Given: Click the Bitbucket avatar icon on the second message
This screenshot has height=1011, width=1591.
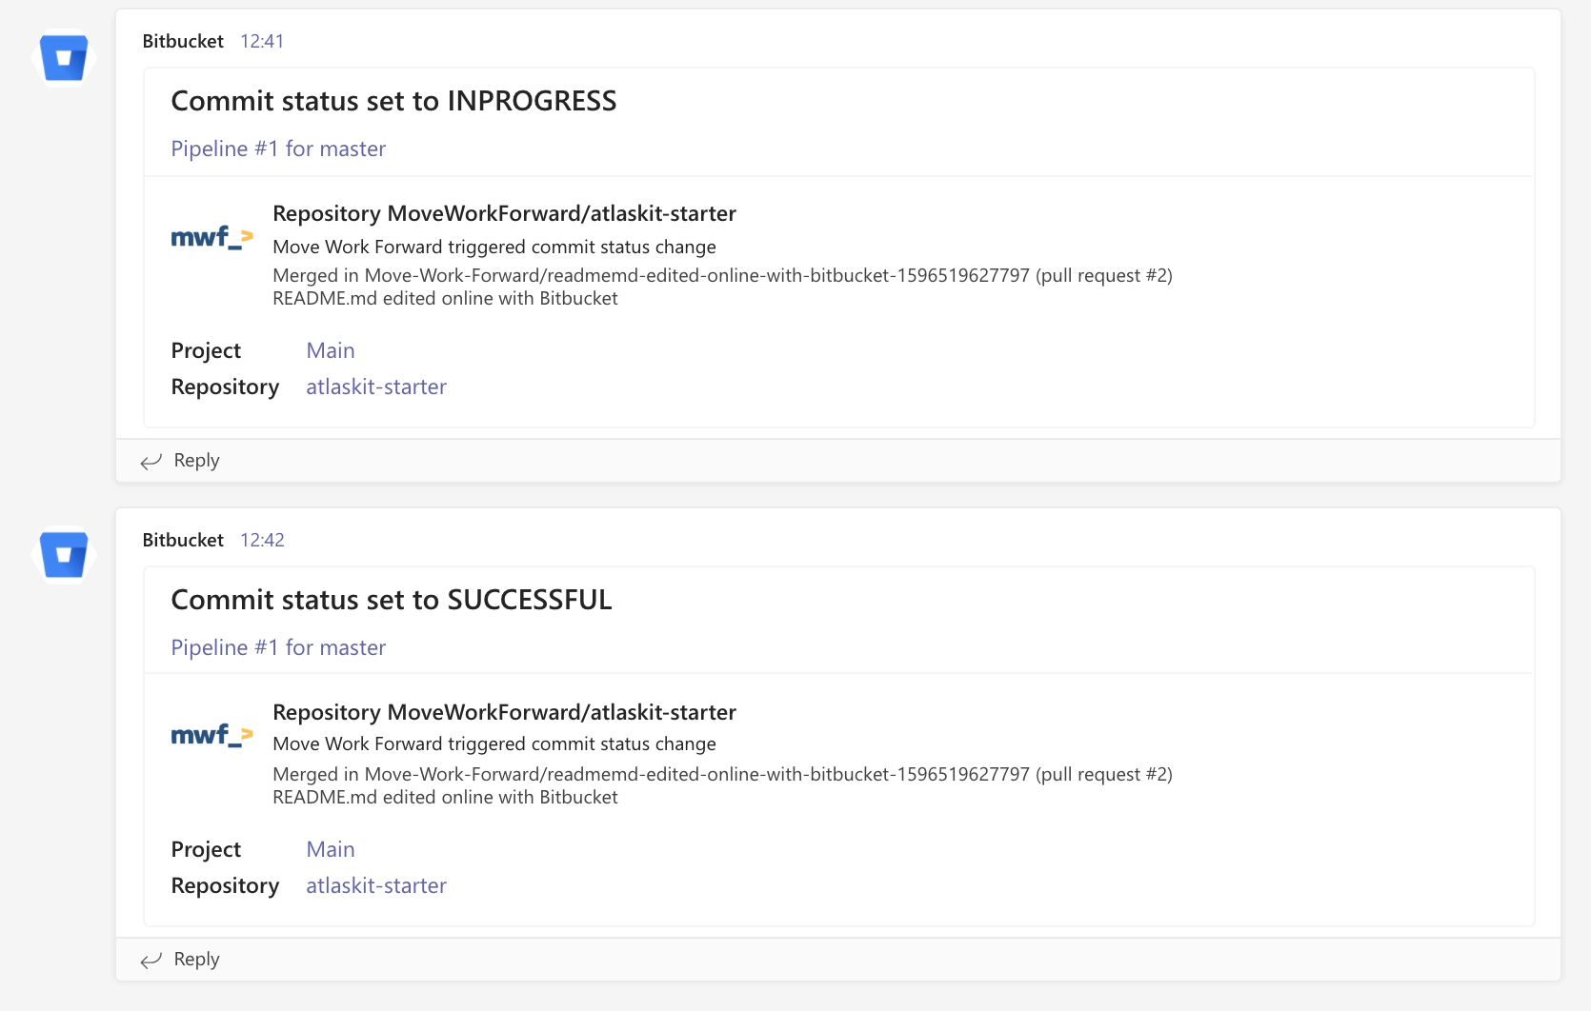Looking at the screenshot, I should (x=63, y=555).
